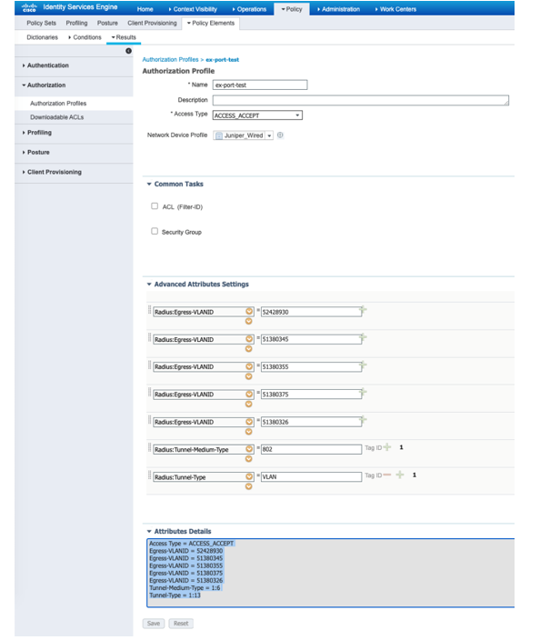Viewport: 560px width, 640px height.
Task: Collapse the Common Tasks section
Action: (x=149, y=184)
